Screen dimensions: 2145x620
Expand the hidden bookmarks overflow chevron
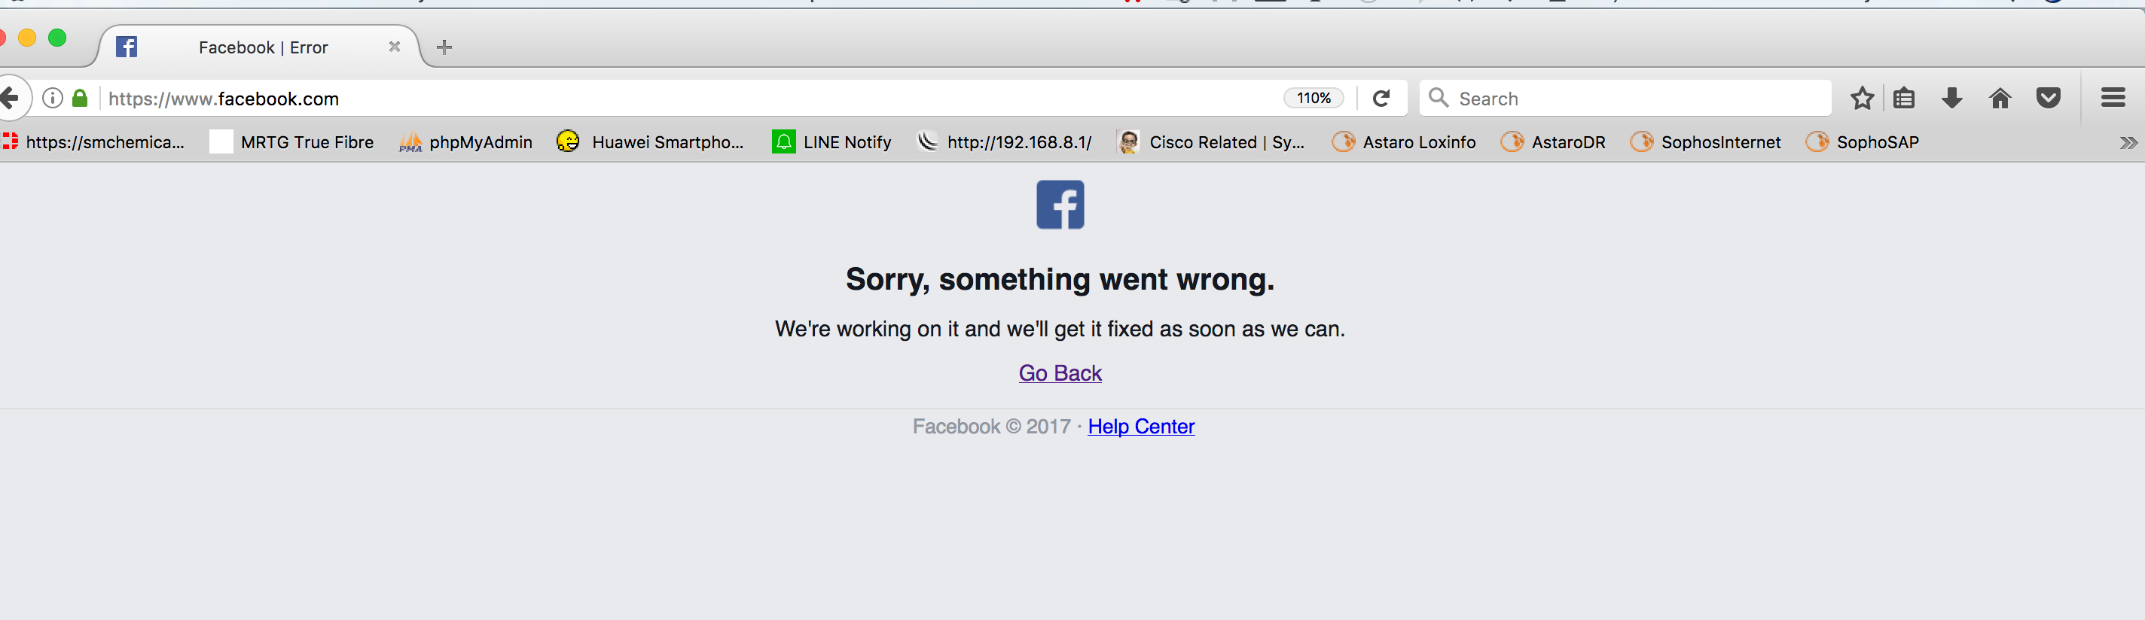click(x=2128, y=142)
